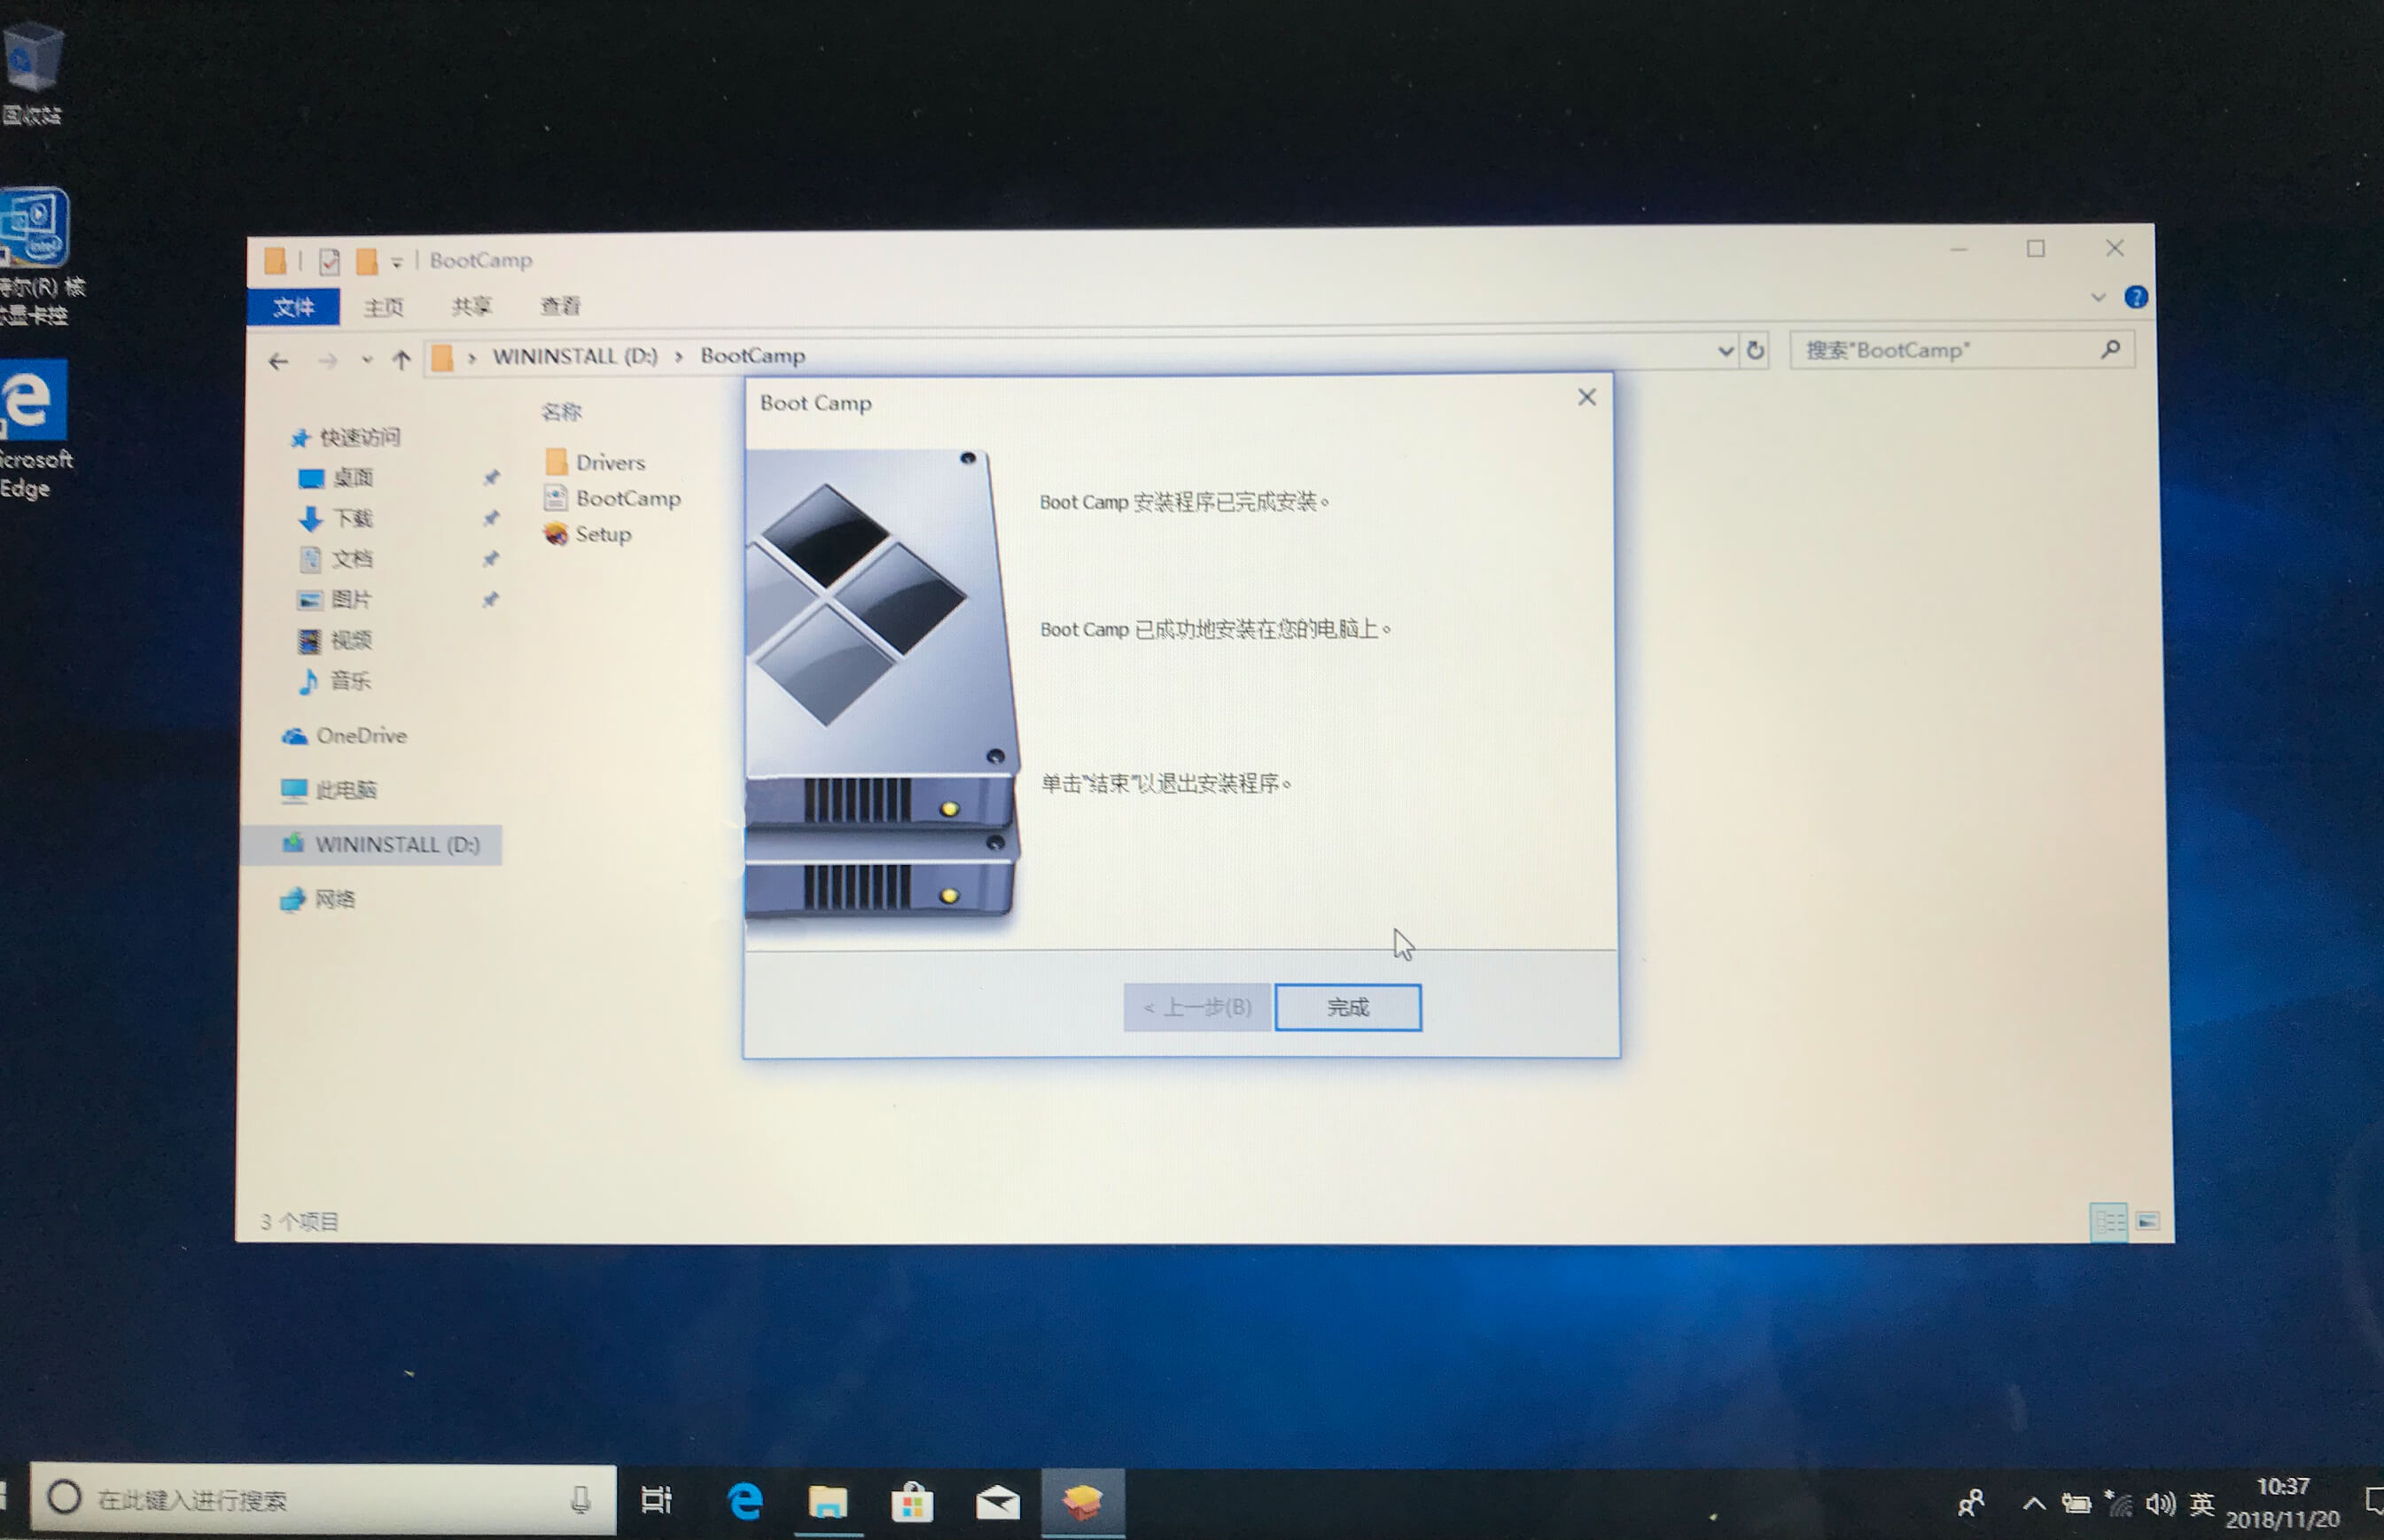Open the 文件 ribbon tab in Explorer

pos(293,307)
